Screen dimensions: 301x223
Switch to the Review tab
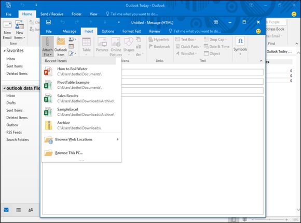(x=155, y=31)
